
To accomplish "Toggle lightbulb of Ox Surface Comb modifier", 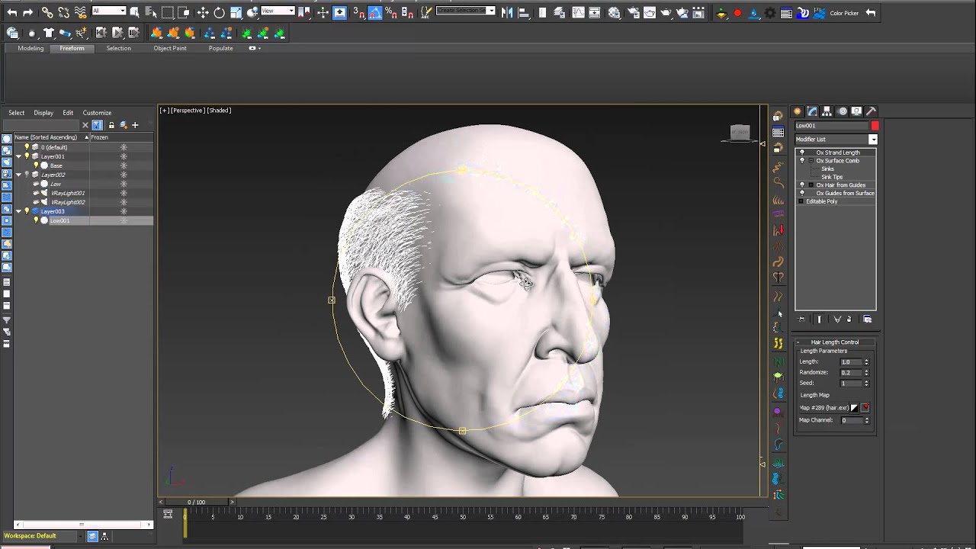I will (x=802, y=160).
